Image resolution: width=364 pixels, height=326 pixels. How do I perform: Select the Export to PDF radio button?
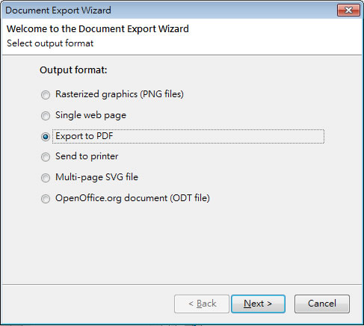[x=46, y=137]
